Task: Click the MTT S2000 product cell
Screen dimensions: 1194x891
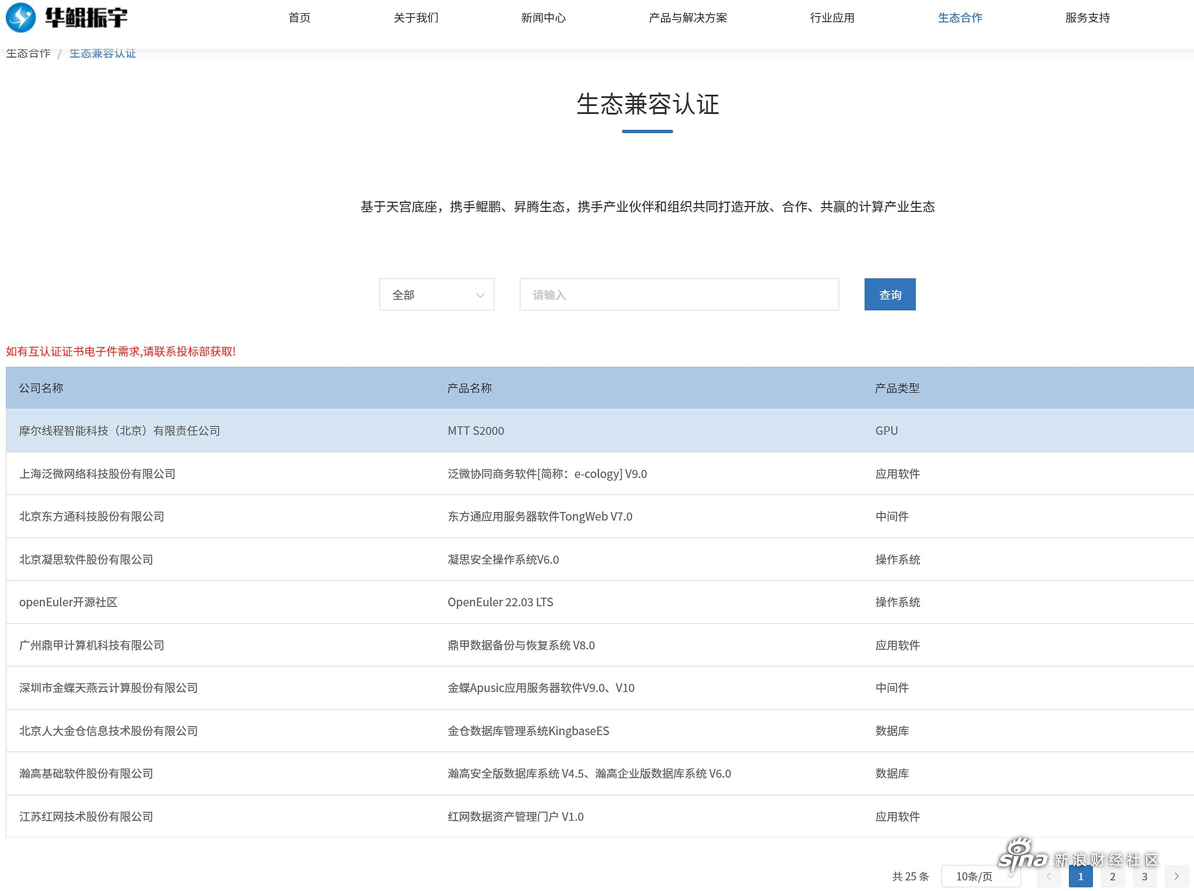Action: (476, 431)
